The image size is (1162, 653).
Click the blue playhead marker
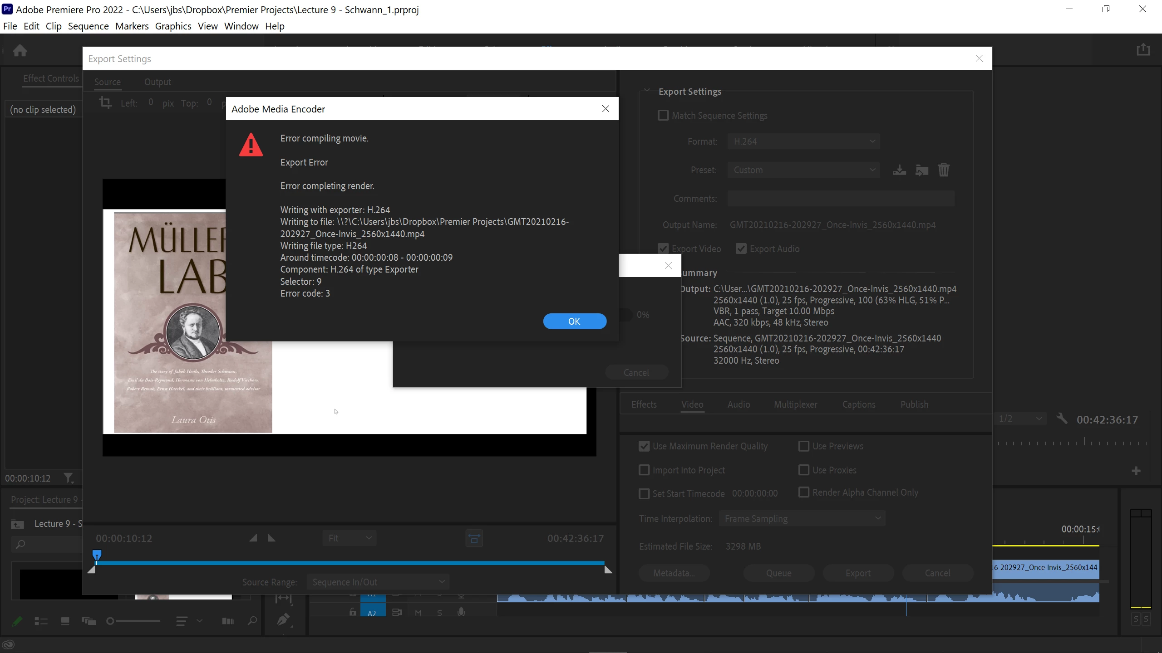(x=97, y=555)
